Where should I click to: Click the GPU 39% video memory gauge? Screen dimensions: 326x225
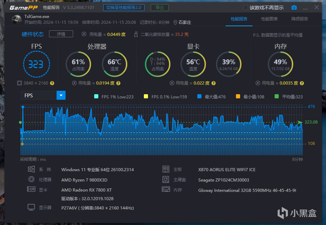[x=229, y=64]
